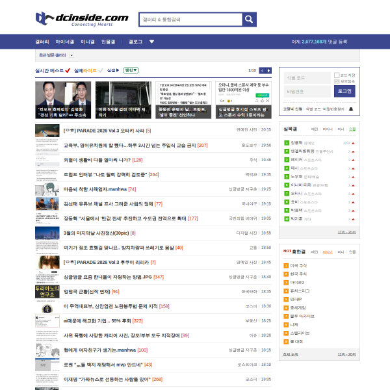Open the 마이너갤 menu item
Viewport: 390px width, 390px height.
[x=64, y=42]
